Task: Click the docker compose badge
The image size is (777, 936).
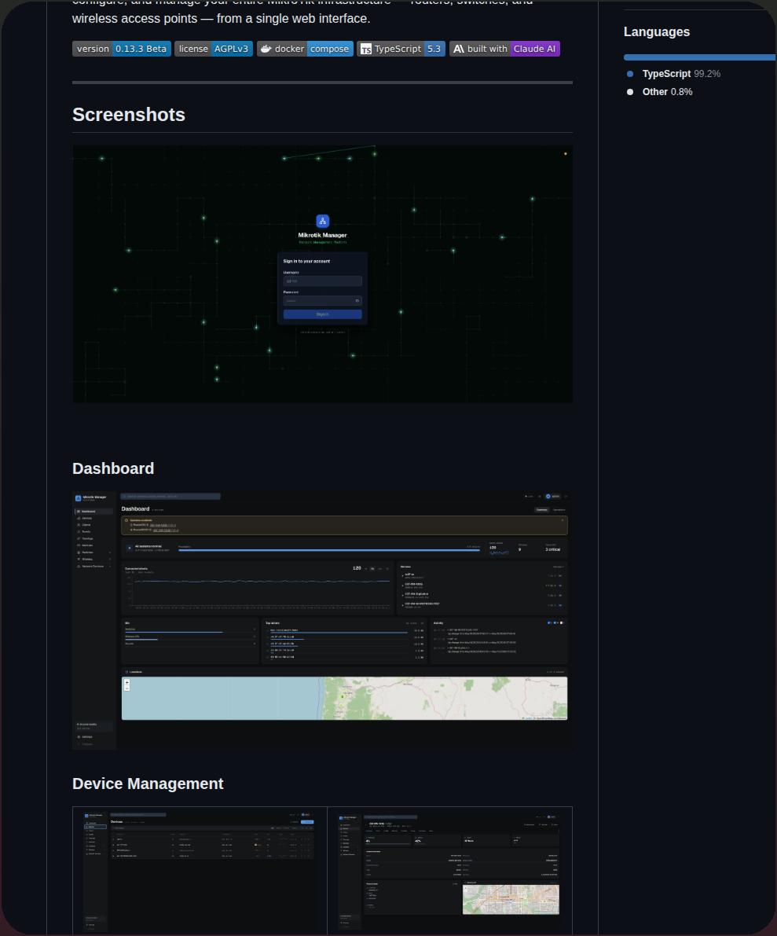Action: pos(305,49)
